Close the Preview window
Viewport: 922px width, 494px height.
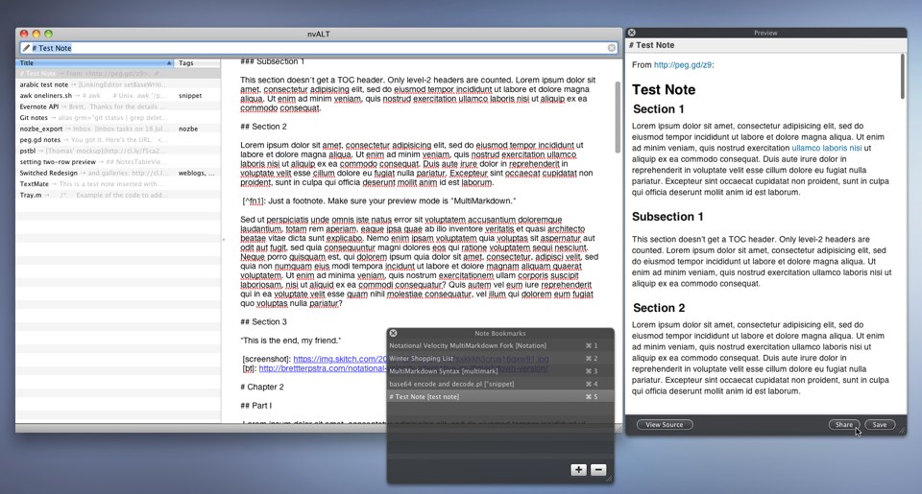tap(631, 33)
